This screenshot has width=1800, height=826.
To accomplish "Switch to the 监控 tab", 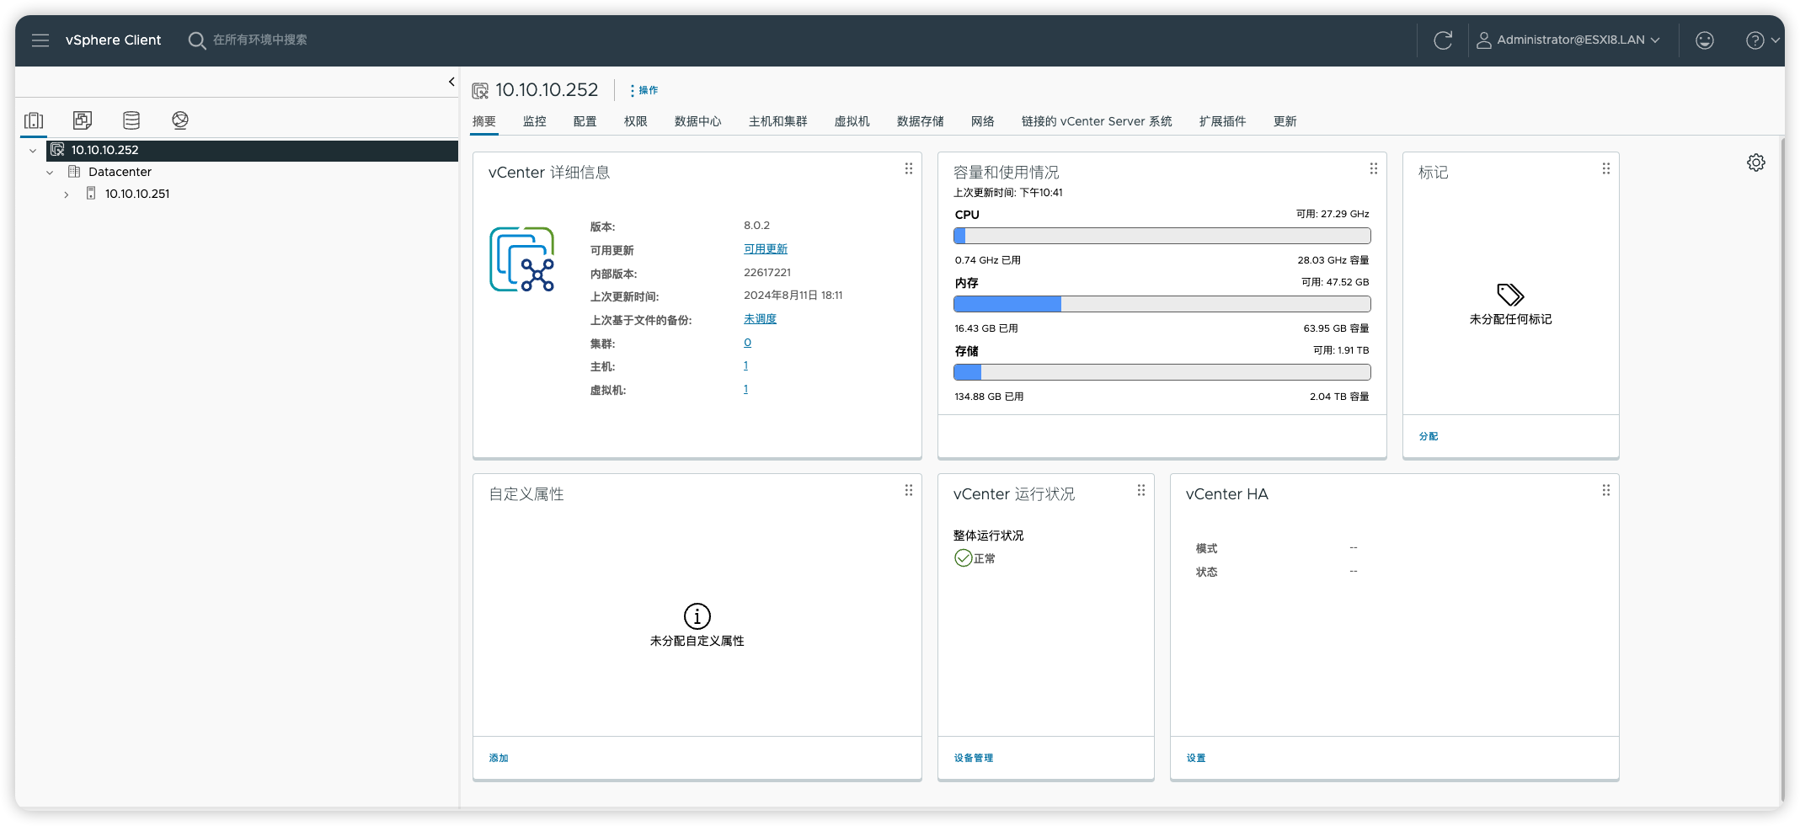I will [x=535, y=121].
